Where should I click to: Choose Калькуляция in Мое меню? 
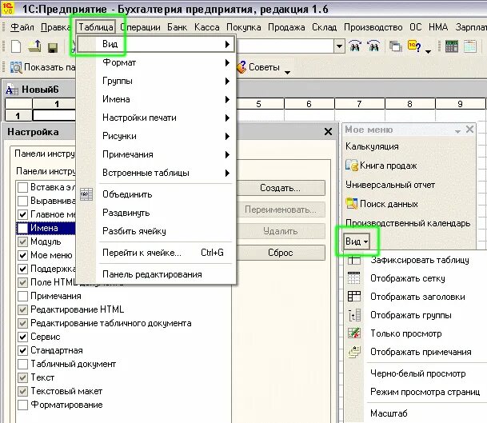coord(372,146)
